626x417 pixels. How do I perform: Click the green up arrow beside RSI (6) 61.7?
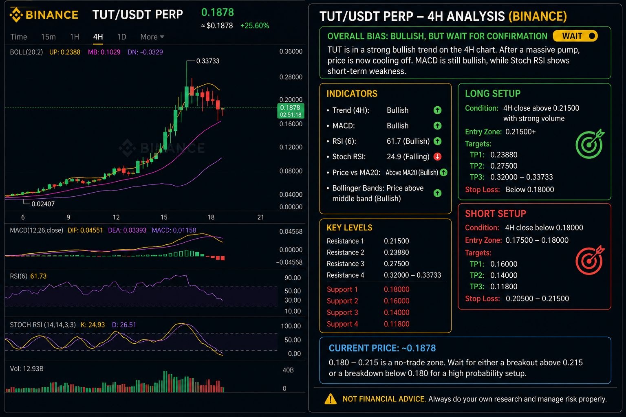[x=437, y=141]
